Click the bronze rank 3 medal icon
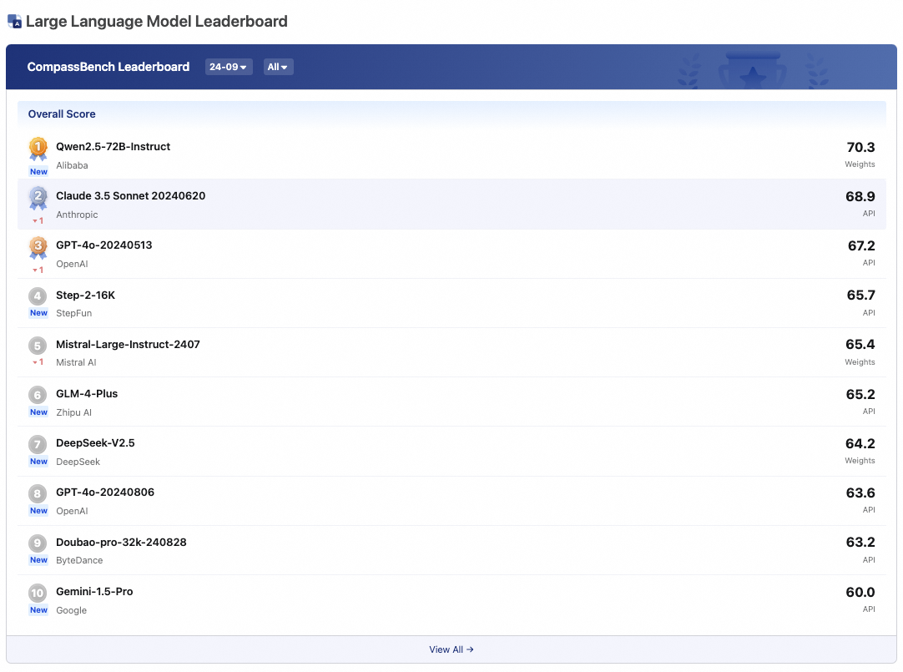 pos(38,247)
